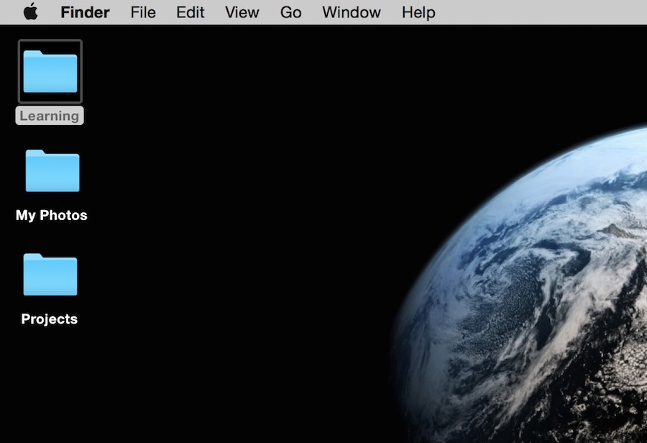647x443 pixels.
Task: Open the Finder application menu
Action: point(85,12)
